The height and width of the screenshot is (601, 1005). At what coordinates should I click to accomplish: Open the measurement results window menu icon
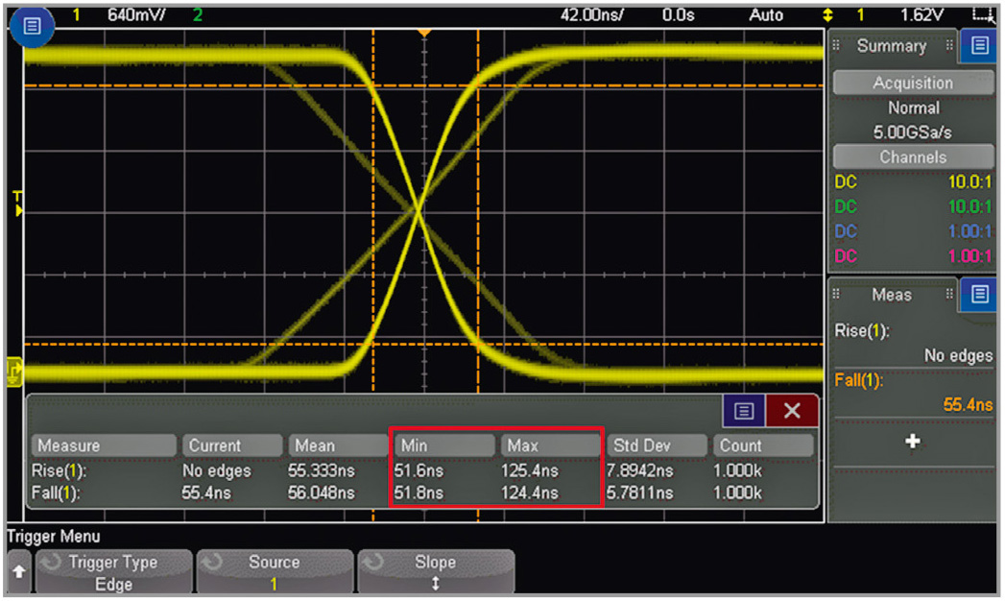(744, 411)
